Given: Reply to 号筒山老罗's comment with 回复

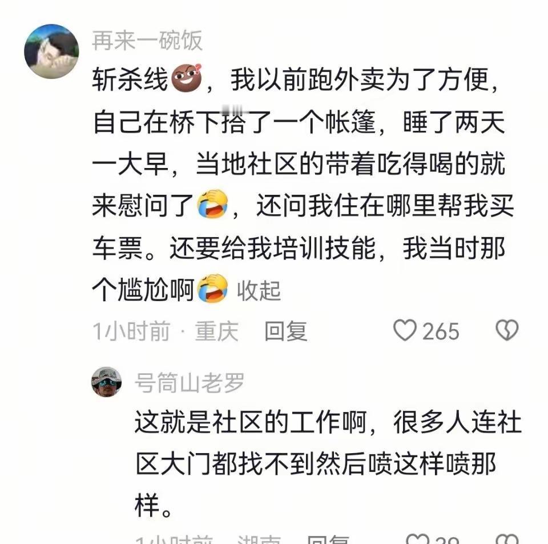Looking at the screenshot, I should tap(328, 539).
